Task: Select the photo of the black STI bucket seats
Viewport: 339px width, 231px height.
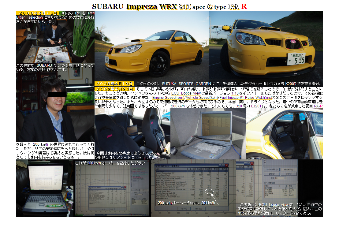Action: [x=132, y=132]
